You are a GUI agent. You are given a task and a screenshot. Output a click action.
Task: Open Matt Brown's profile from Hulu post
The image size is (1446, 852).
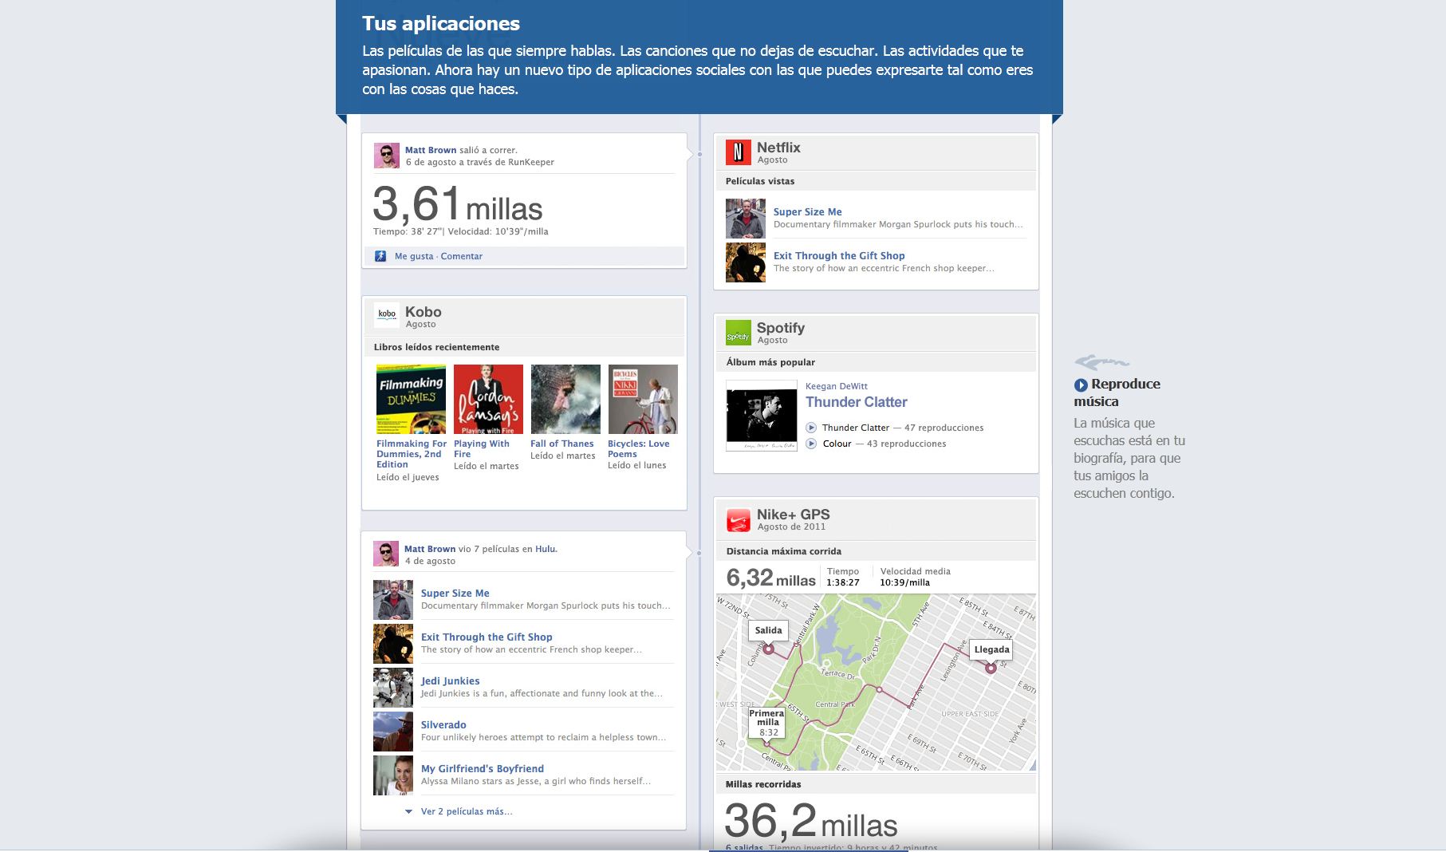[x=430, y=549]
